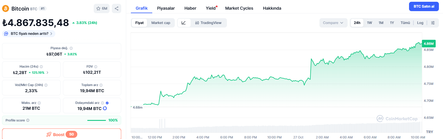Open info icon next to Profile score
This screenshot has height=139, width=443.
pos(28,120)
